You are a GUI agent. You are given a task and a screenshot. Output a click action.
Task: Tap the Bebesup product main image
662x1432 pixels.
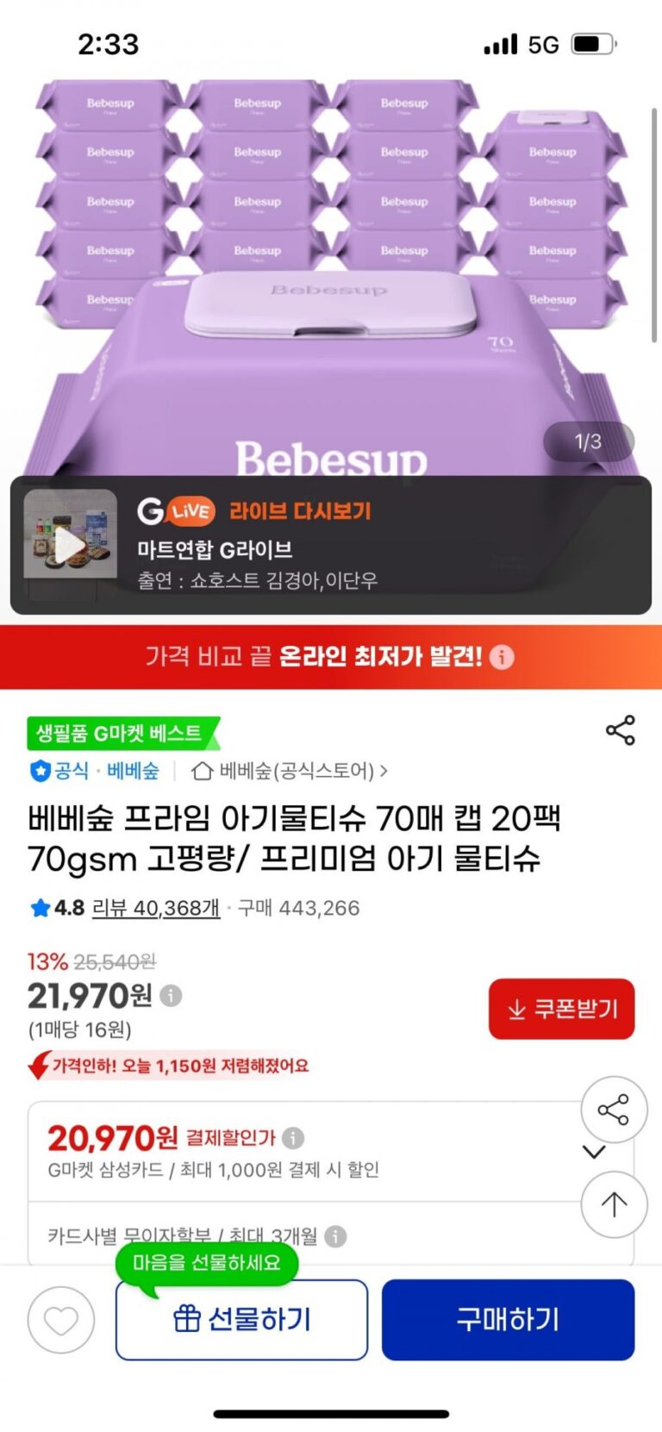[331, 276]
